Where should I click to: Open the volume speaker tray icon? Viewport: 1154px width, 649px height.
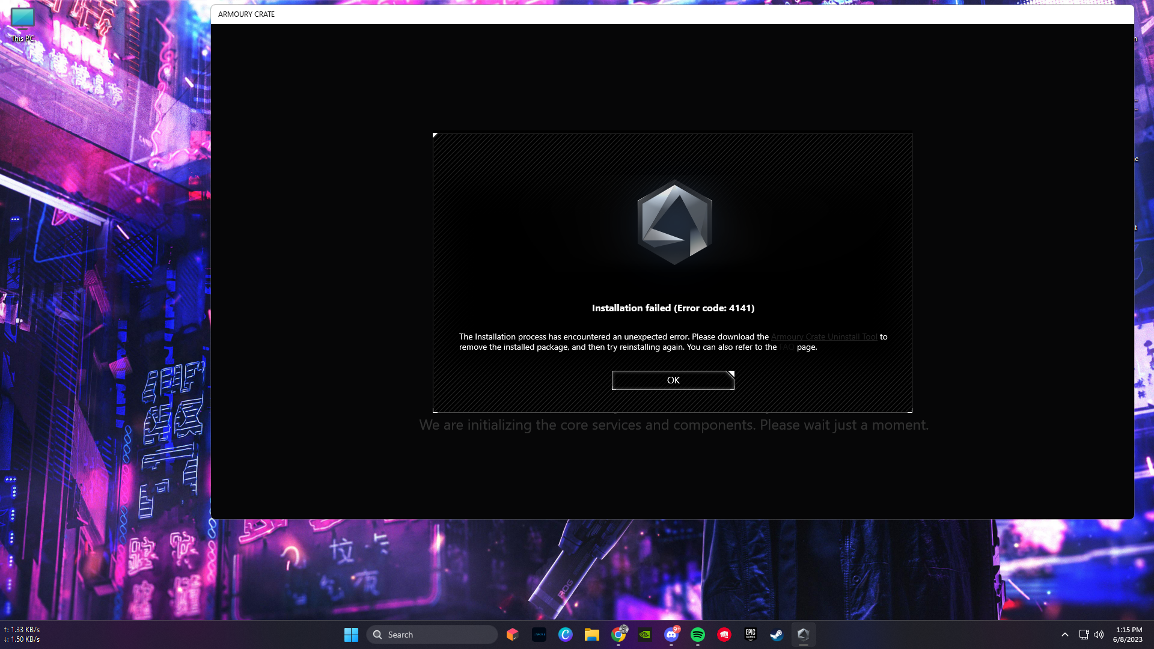[x=1099, y=635]
